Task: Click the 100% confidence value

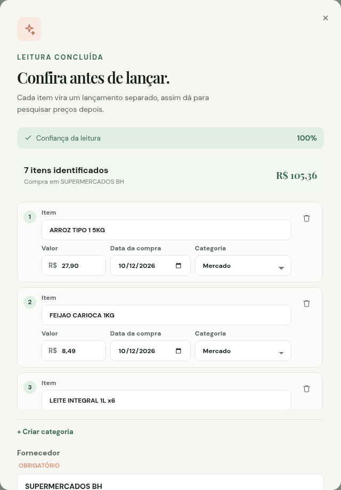Action: click(306, 138)
